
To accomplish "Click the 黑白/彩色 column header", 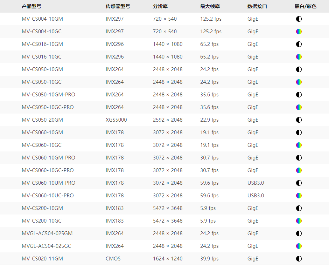I will (x=305, y=6).
